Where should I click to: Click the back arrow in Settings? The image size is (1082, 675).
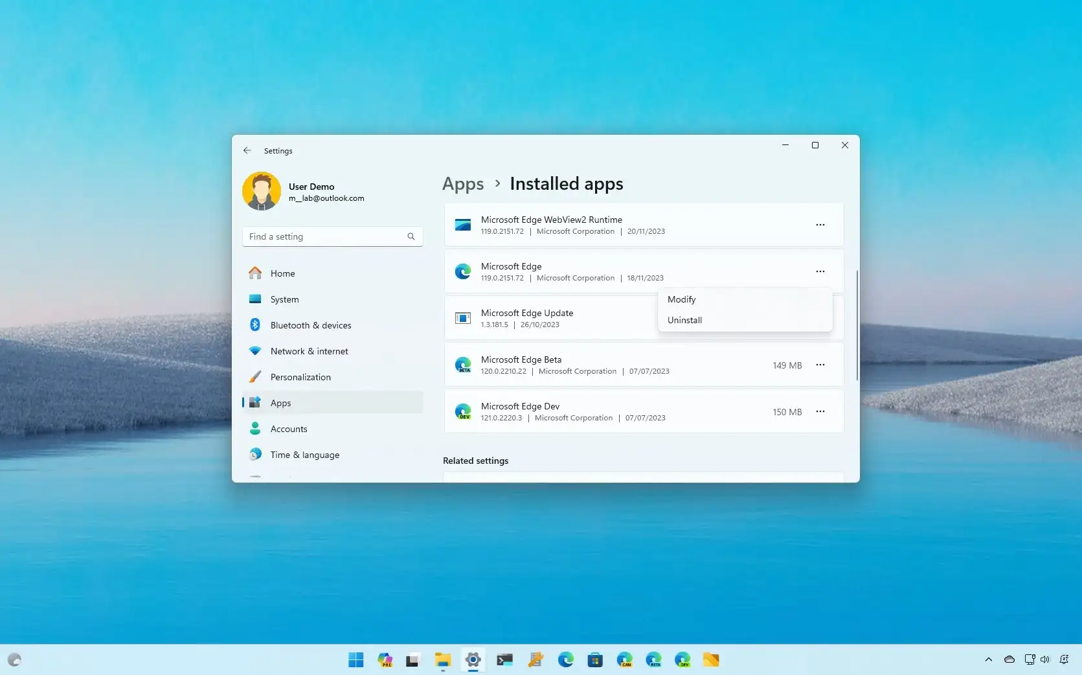tap(247, 150)
